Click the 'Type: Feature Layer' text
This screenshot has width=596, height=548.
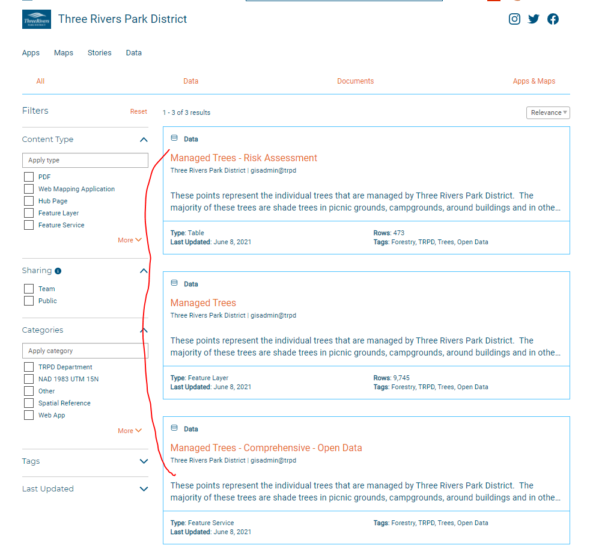click(199, 378)
